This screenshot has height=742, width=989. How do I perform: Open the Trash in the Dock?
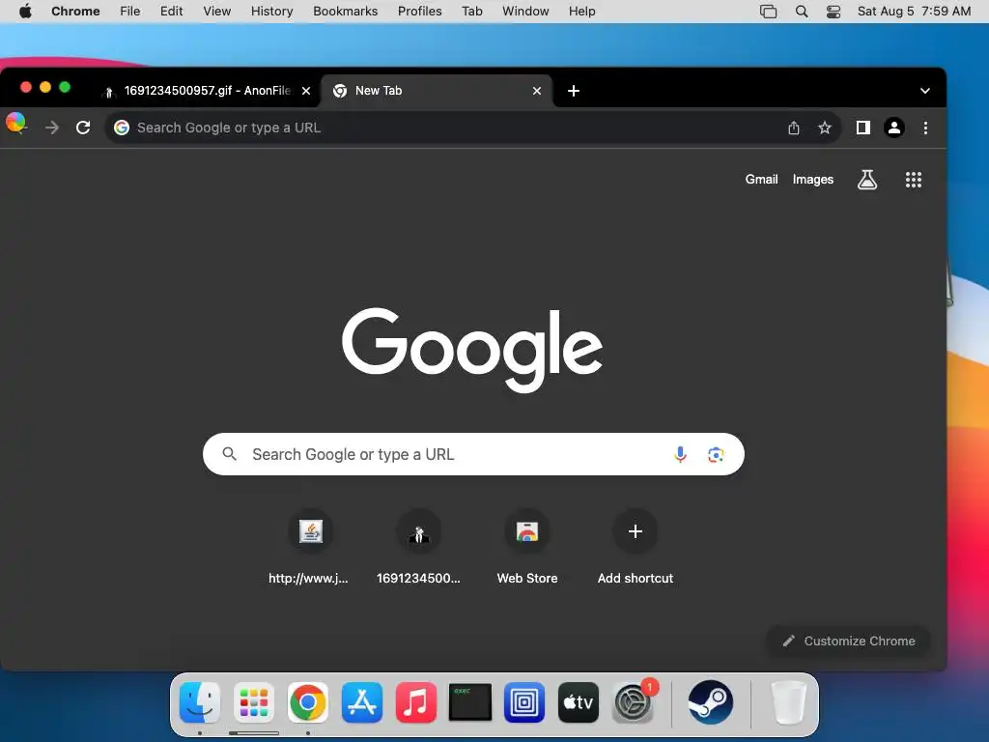pyautogui.click(x=788, y=702)
